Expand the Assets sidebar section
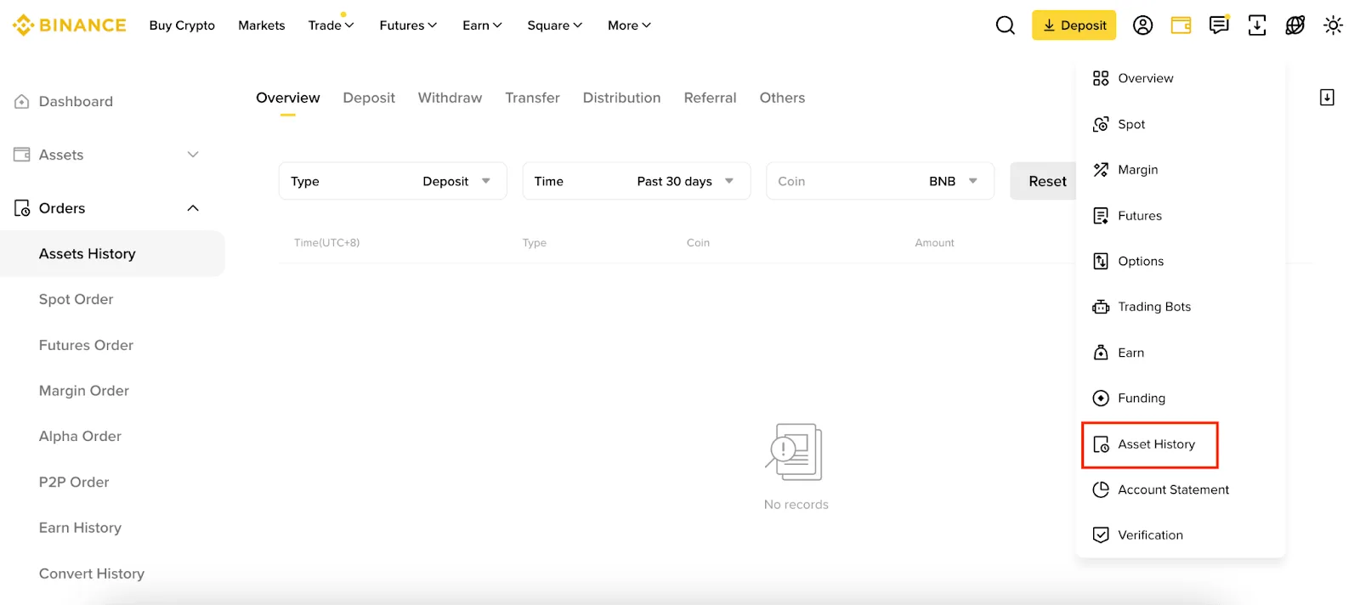The height and width of the screenshot is (605, 1360). tap(193, 155)
